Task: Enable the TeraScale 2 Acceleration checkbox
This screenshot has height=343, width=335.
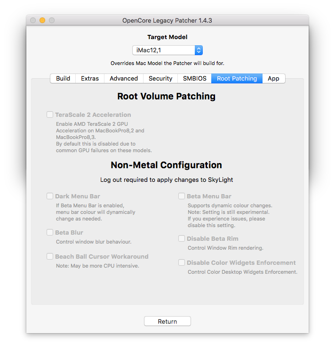Action: pyautogui.click(x=50, y=114)
